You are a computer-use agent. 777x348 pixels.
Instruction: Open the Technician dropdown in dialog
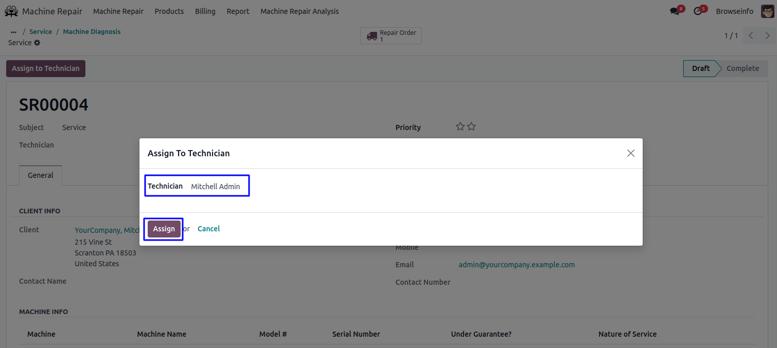(x=216, y=187)
